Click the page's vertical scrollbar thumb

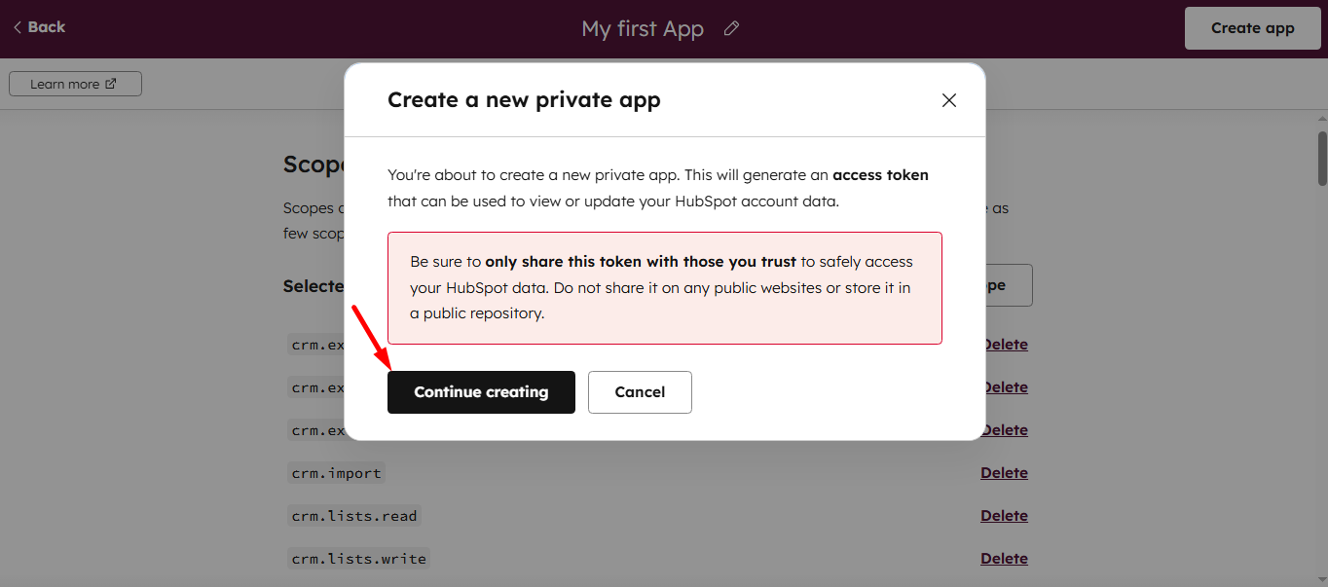click(1322, 158)
